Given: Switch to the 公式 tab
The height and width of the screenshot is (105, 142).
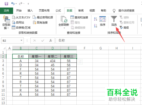Looking at the screenshot, I should 58,10.
